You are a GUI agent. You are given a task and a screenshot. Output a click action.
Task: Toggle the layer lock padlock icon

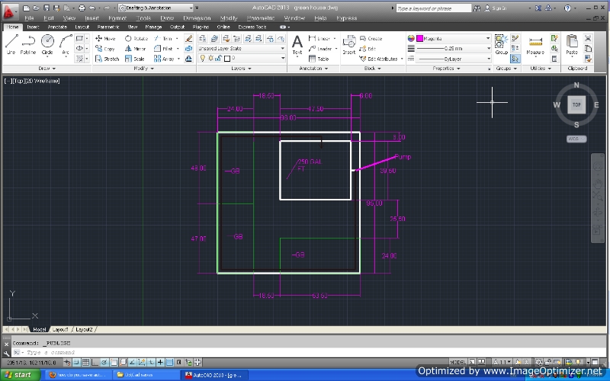click(x=218, y=59)
